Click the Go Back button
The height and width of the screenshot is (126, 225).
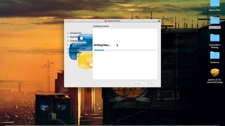click(x=137, y=83)
